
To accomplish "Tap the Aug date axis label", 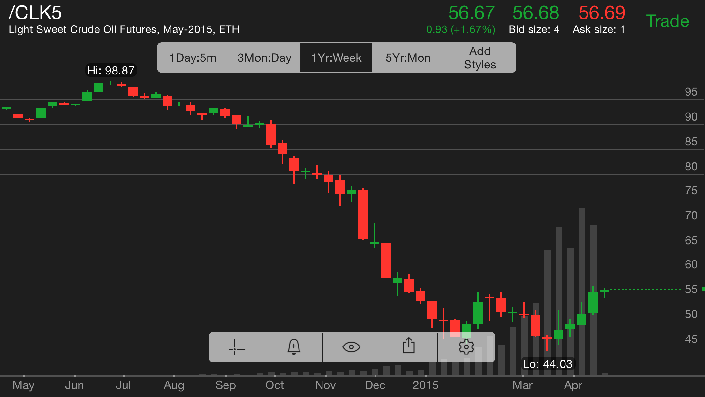I will point(174,385).
